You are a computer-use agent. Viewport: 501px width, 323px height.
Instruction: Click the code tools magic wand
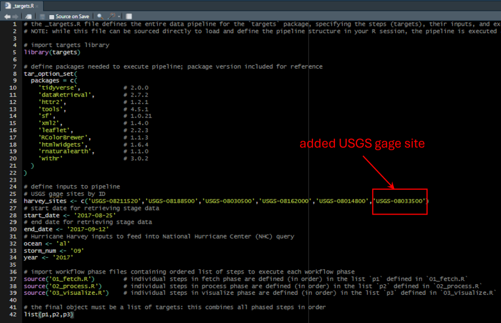click(109, 15)
